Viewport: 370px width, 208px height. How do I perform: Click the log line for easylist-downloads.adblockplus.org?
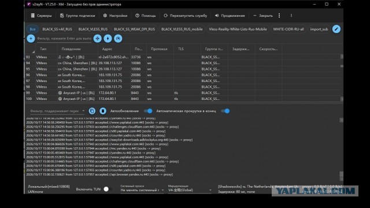[x=109, y=140]
